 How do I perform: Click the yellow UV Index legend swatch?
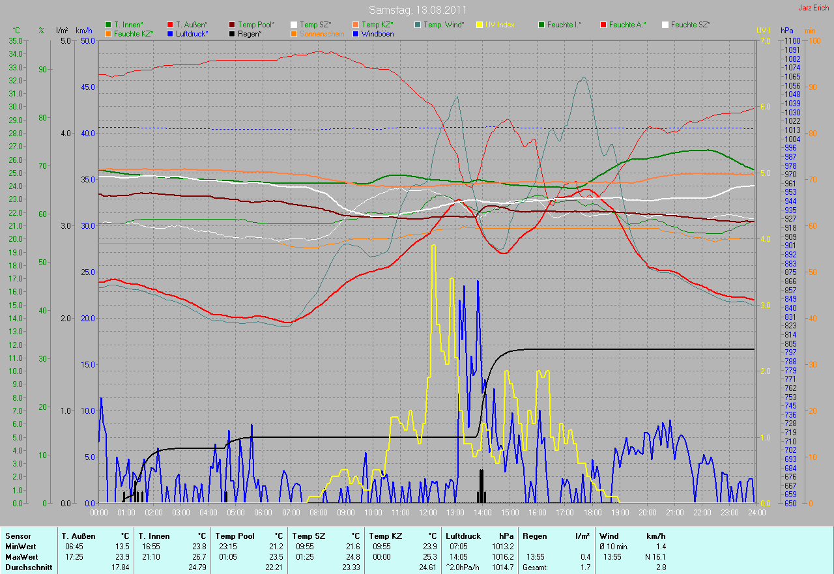[x=480, y=25]
